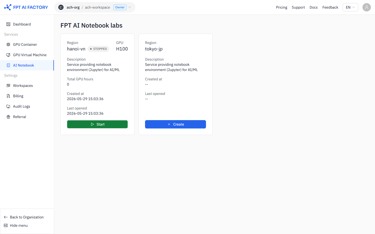Viewport: 375px width, 234px height.
Task: Click the ach-org organization avatar icon
Action: click(61, 7)
